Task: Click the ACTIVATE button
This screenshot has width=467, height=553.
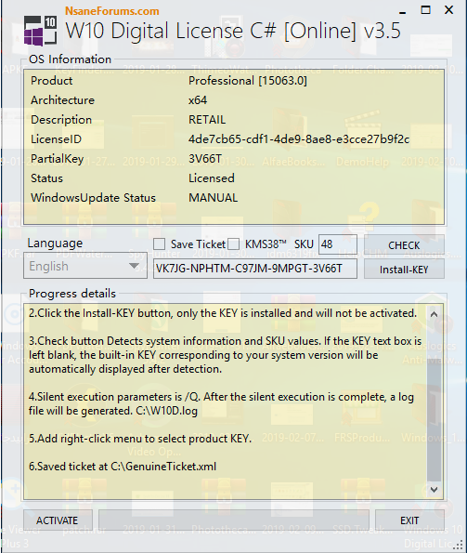Action: pos(58,520)
